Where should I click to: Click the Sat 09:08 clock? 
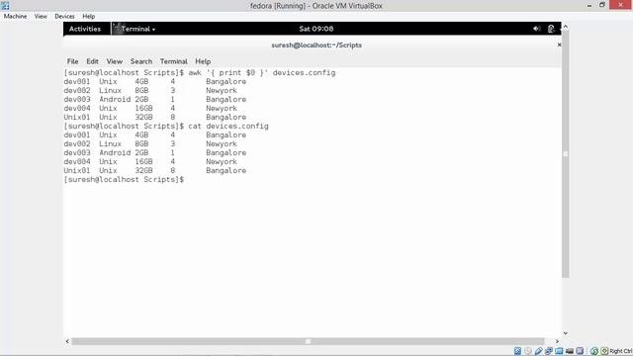click(x=316, y=29)
